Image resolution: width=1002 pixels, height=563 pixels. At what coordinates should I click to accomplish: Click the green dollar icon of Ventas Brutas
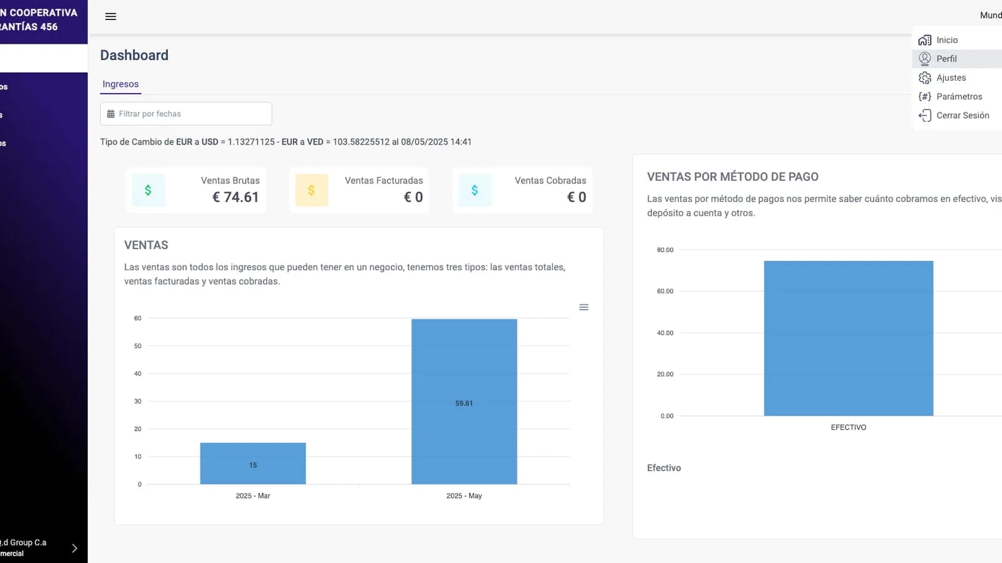[148, 190]
